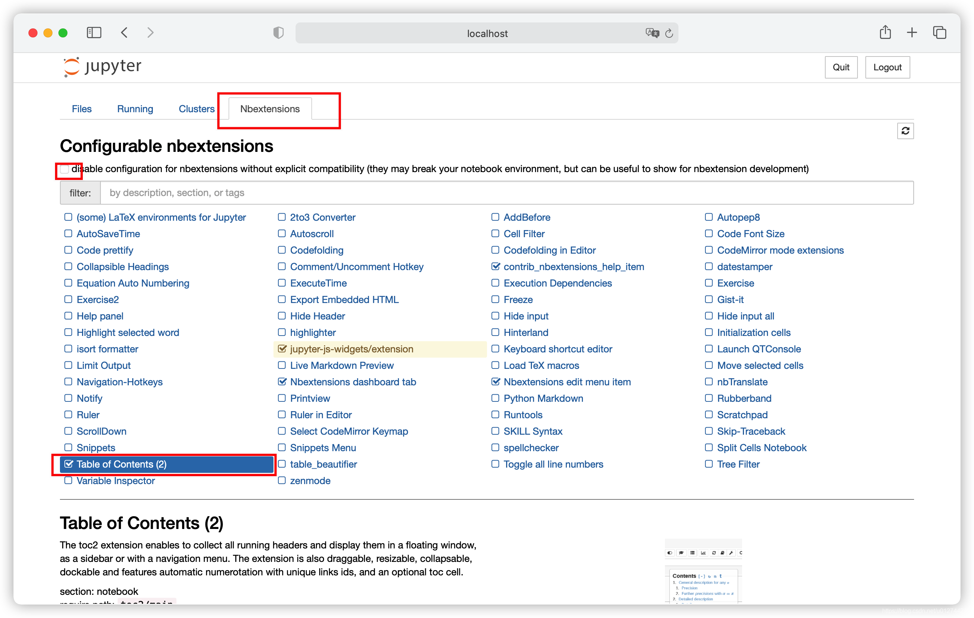Enable the AddBefore extension checkbox

point(495,217)
